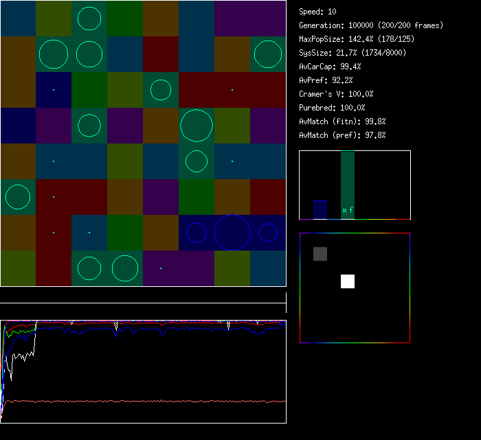Click the green circle in the leftmost grid column
The height and width of the screenshot is (440, 481).
coord(18,197)
